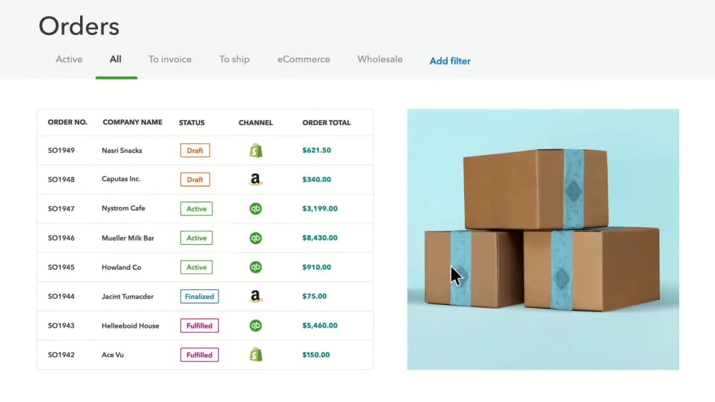
Task: Click the COMPANY NAME column header
Action: (132, 122)
